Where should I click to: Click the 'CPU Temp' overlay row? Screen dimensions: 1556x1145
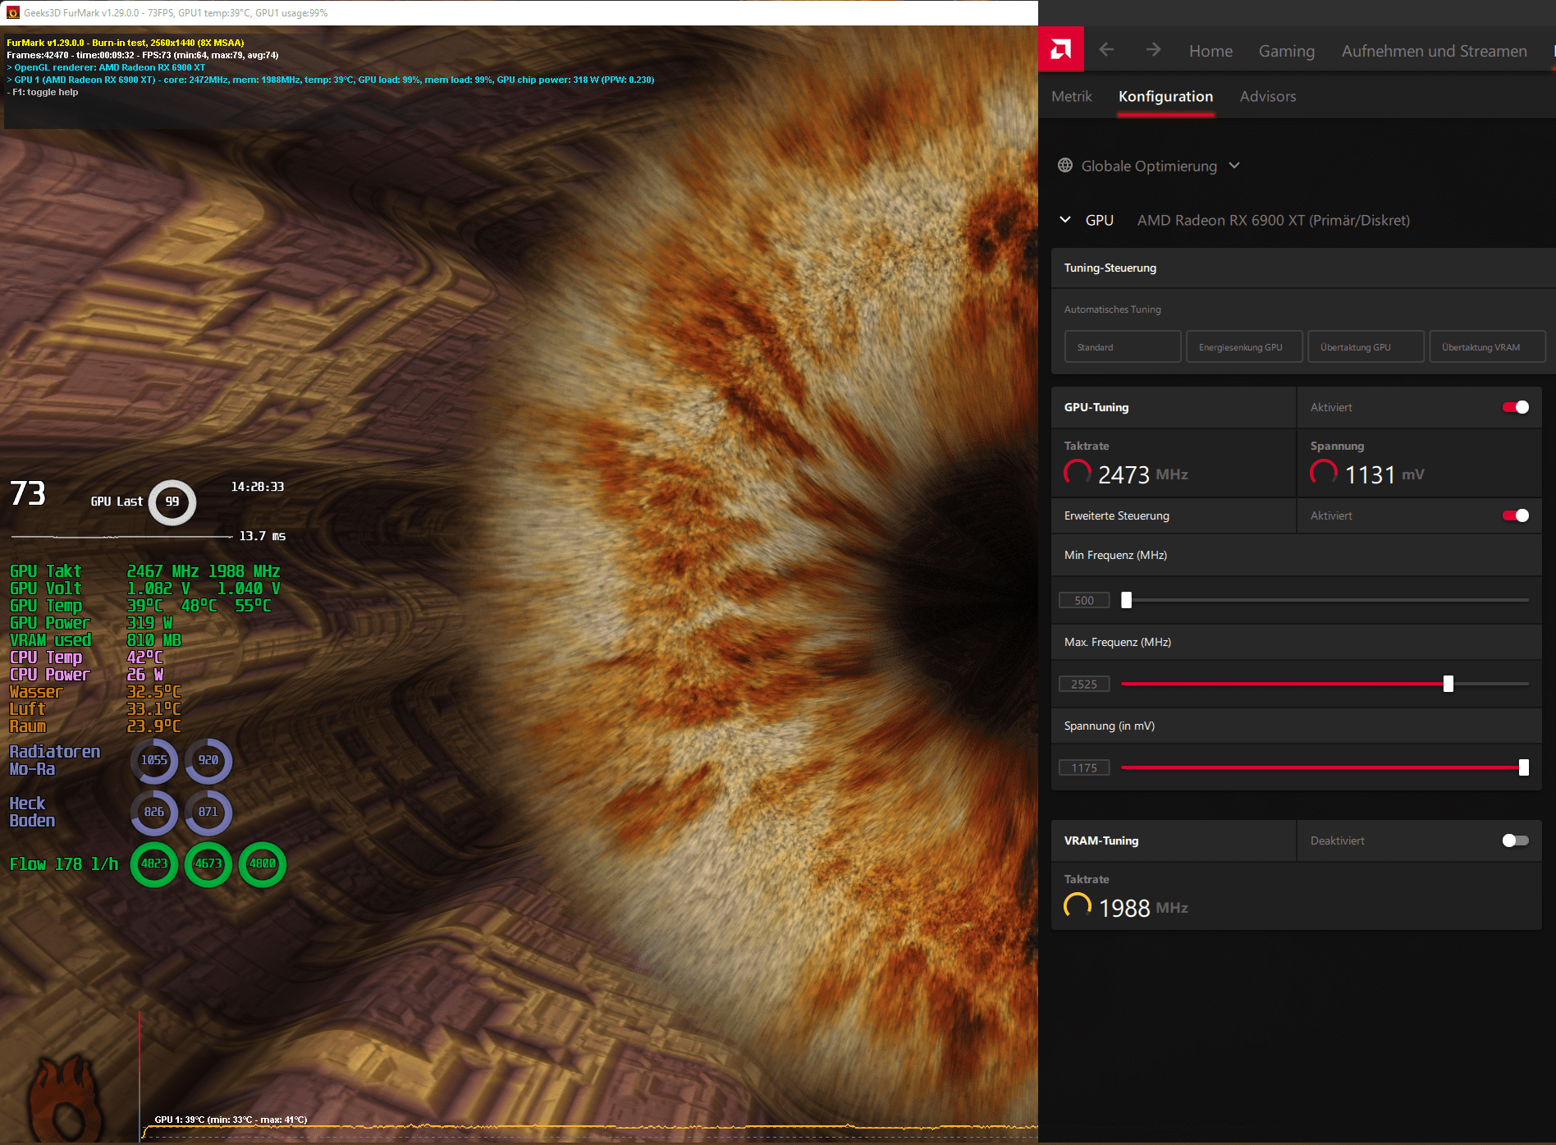click(86, 657)
